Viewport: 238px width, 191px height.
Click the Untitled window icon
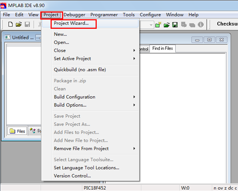pyautogui.click(x=7, y=37)
